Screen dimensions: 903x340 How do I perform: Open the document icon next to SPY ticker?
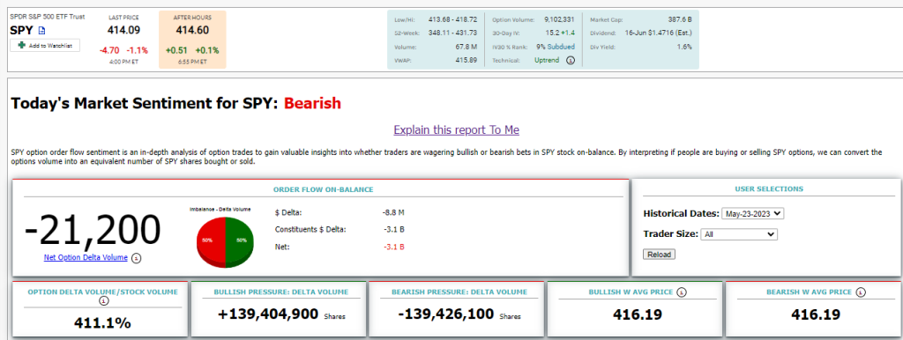41,31
